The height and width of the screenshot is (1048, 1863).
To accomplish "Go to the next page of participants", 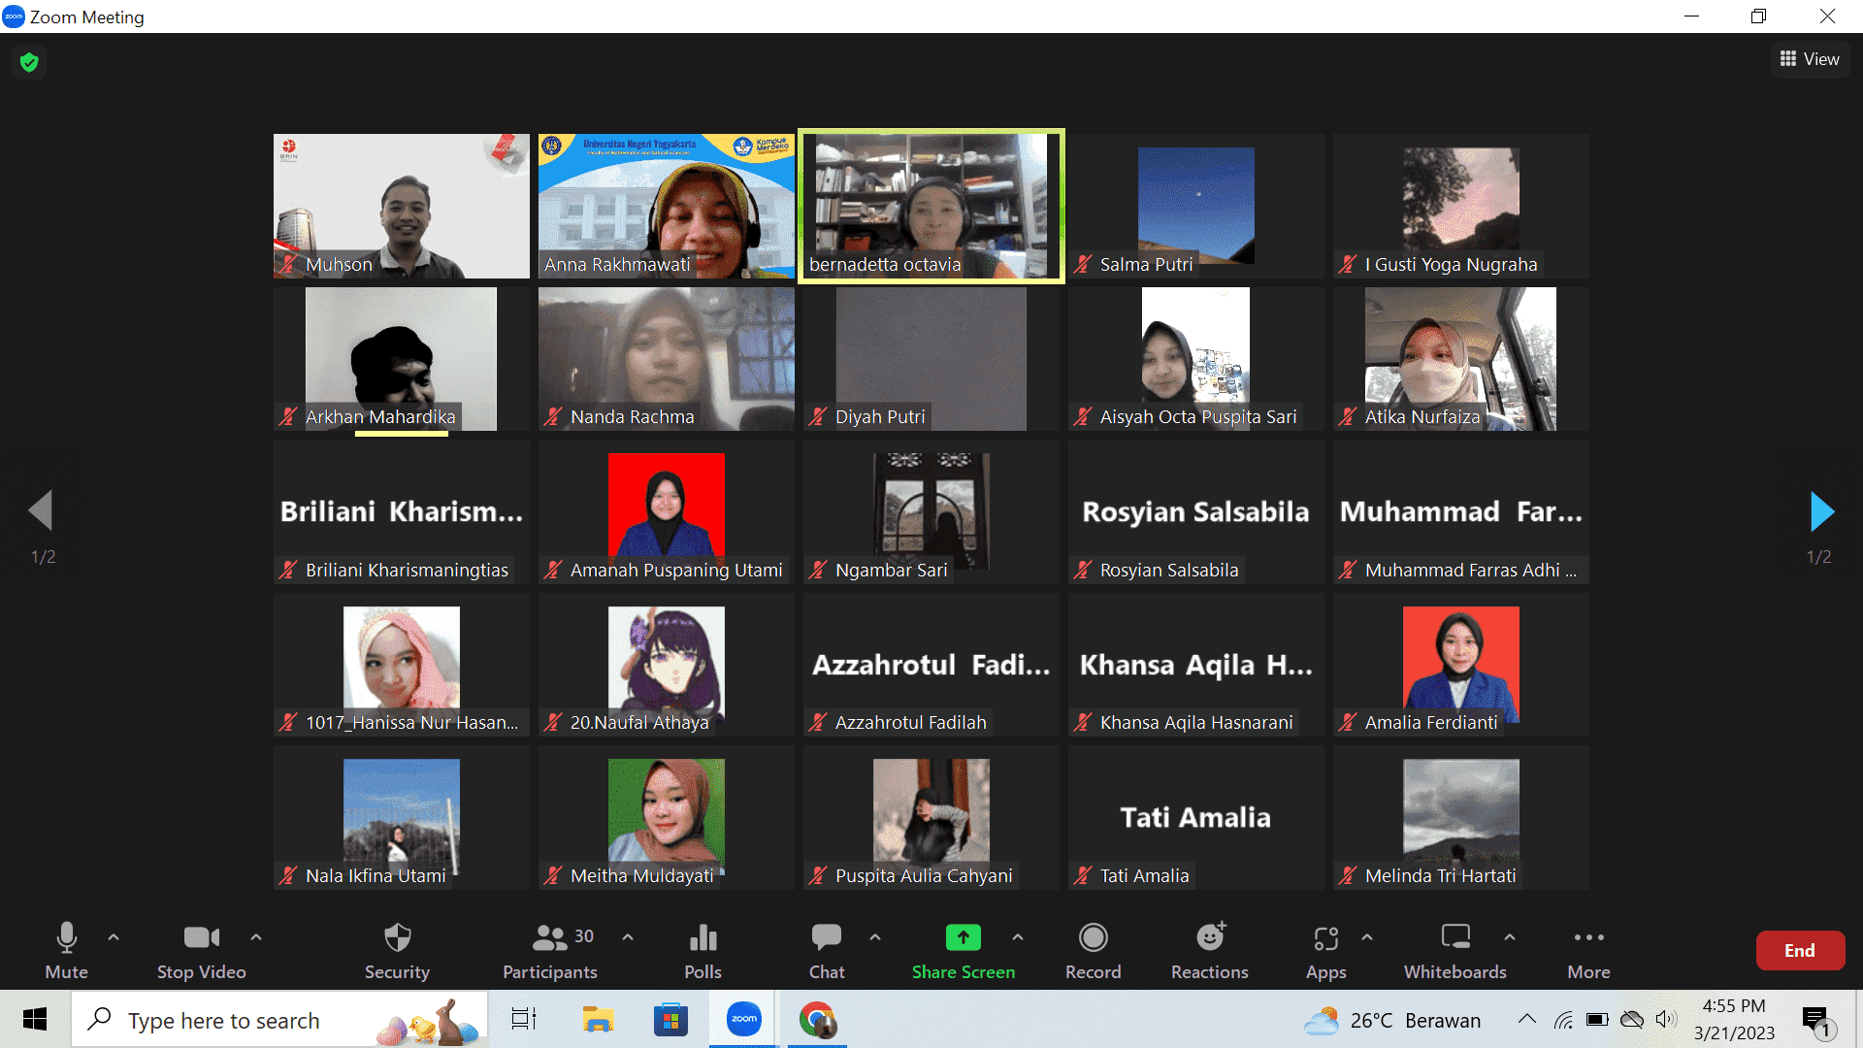I will click(1821, 511).
